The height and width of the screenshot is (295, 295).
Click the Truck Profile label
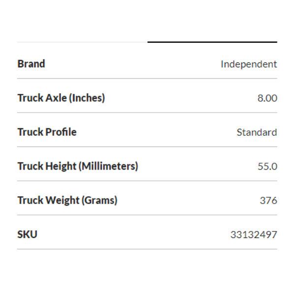coord(47,132)
